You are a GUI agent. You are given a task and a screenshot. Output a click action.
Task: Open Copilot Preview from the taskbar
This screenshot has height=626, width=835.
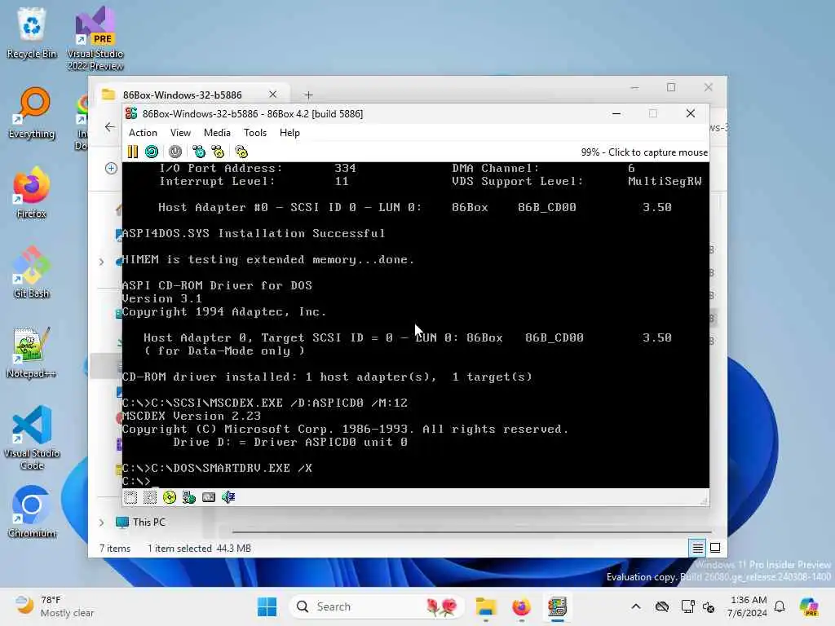809,606
